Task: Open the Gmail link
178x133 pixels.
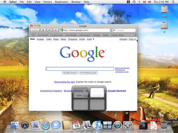Action: [82, 39]
